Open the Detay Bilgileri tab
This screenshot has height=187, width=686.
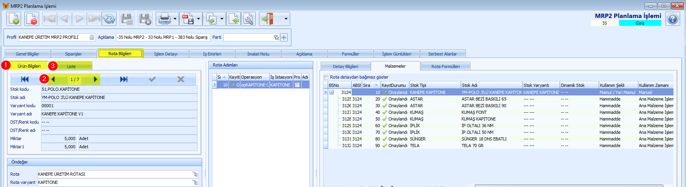pos(345,67)
